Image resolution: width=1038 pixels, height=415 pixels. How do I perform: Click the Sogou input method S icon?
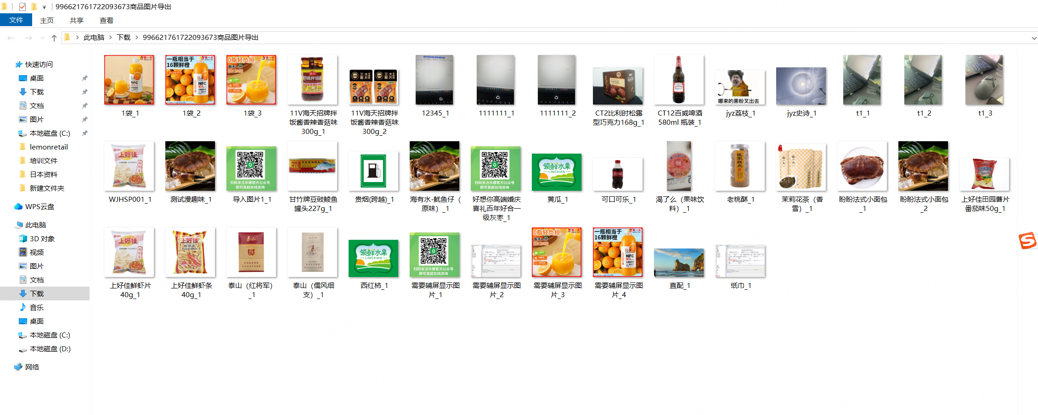click(x=1028, y=240)
